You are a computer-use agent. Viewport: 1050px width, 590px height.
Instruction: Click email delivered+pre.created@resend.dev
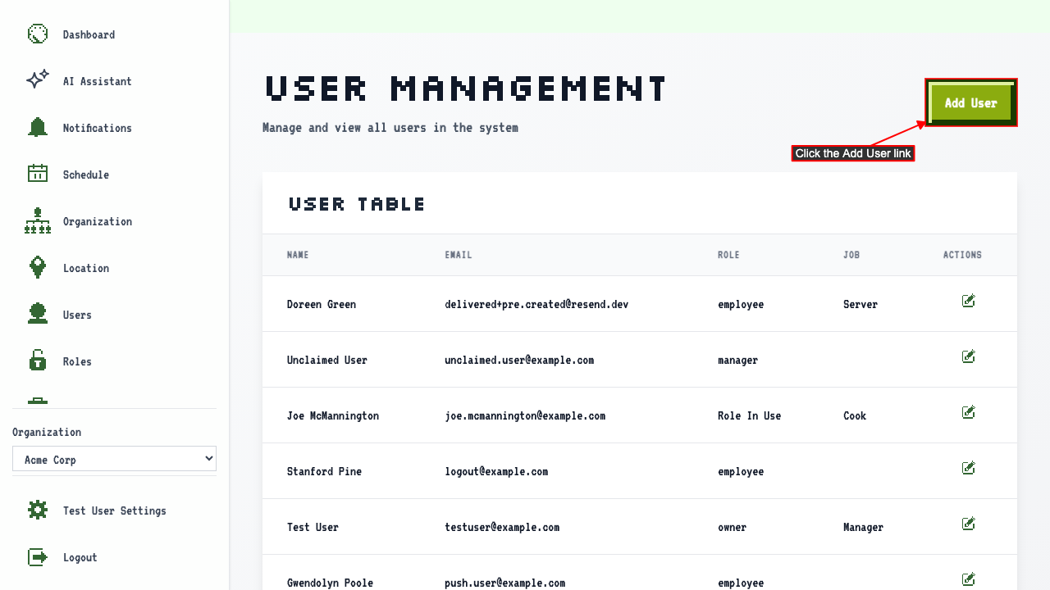click(536, 304)
